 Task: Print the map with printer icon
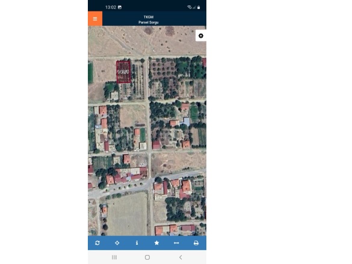196,243
